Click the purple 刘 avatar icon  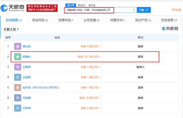(18, 67)
